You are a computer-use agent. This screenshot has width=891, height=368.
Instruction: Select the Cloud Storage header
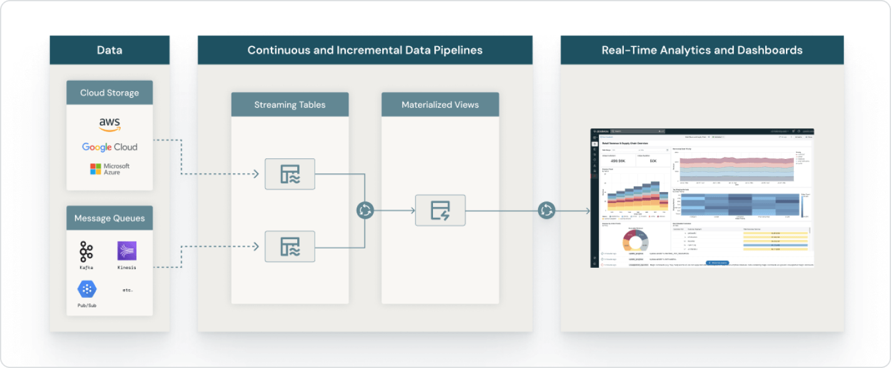click(x=109, y=93)
